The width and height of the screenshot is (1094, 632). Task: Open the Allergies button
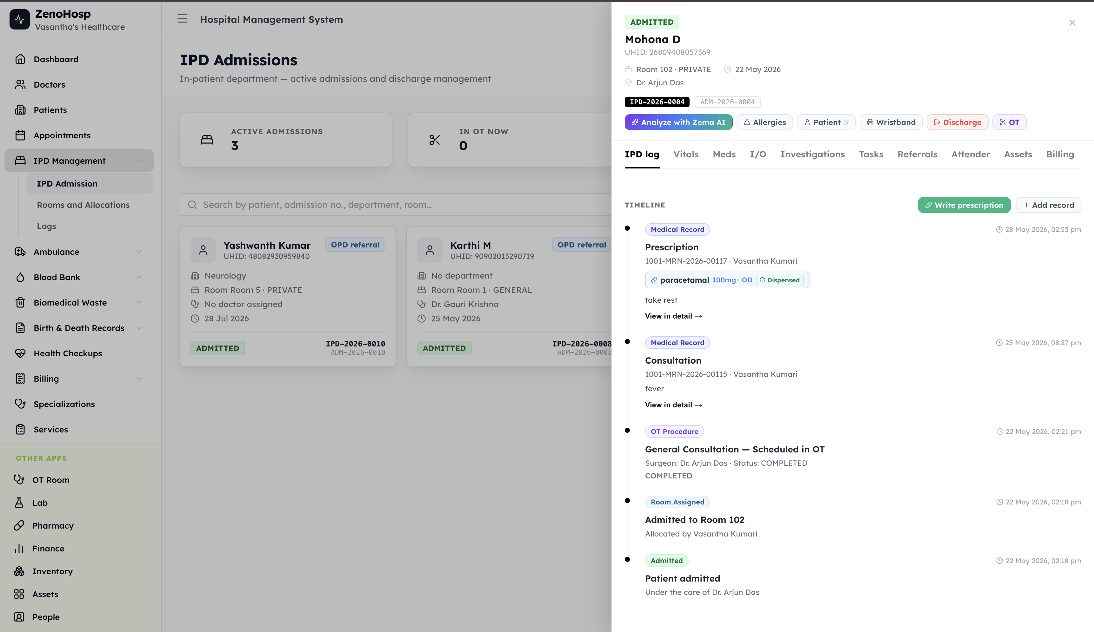pos(764,122)
